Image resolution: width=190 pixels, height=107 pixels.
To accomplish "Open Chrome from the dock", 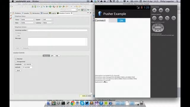I will click(x=73, y=103).
